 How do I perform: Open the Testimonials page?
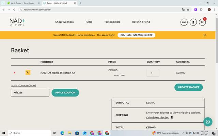[112, 22]
